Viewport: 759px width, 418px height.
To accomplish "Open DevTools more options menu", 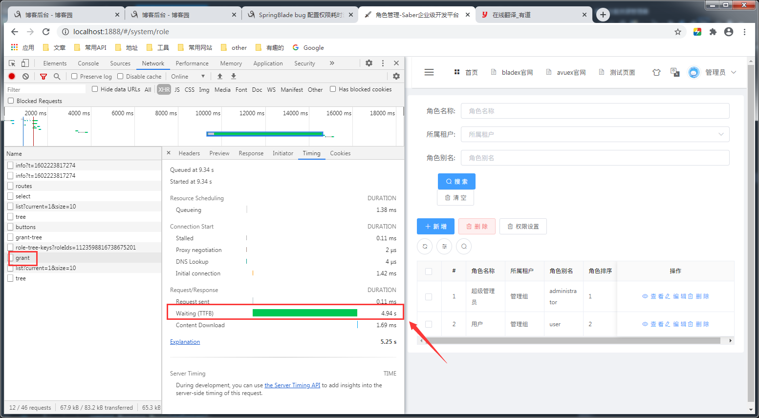I will pos(383,63).
